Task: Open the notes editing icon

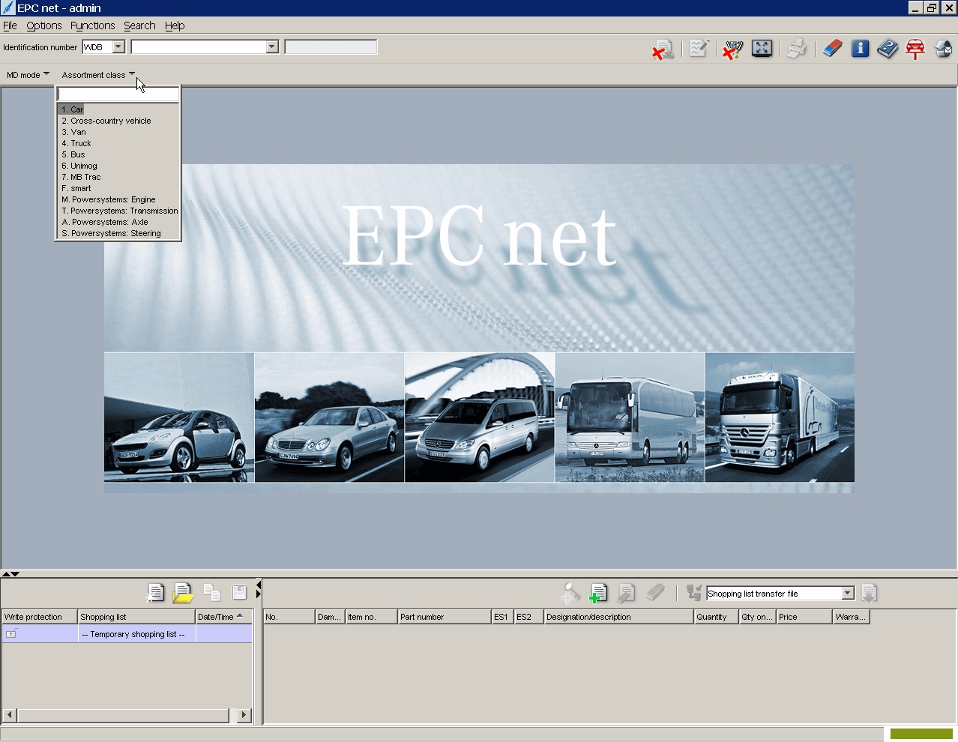Action: tap(699, 49)
